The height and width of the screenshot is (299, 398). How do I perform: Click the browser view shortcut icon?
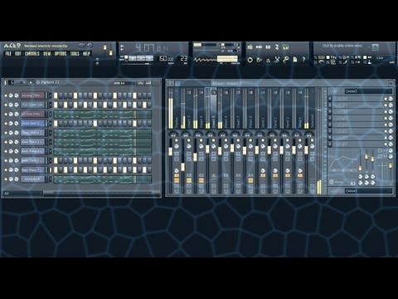click(x=277, y=47)
